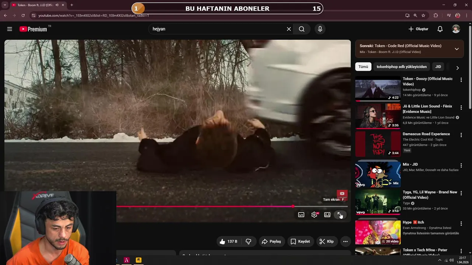Like the video with 137 B likes
The width and height of the screenshot is (472, 265).
pos(229,241)
